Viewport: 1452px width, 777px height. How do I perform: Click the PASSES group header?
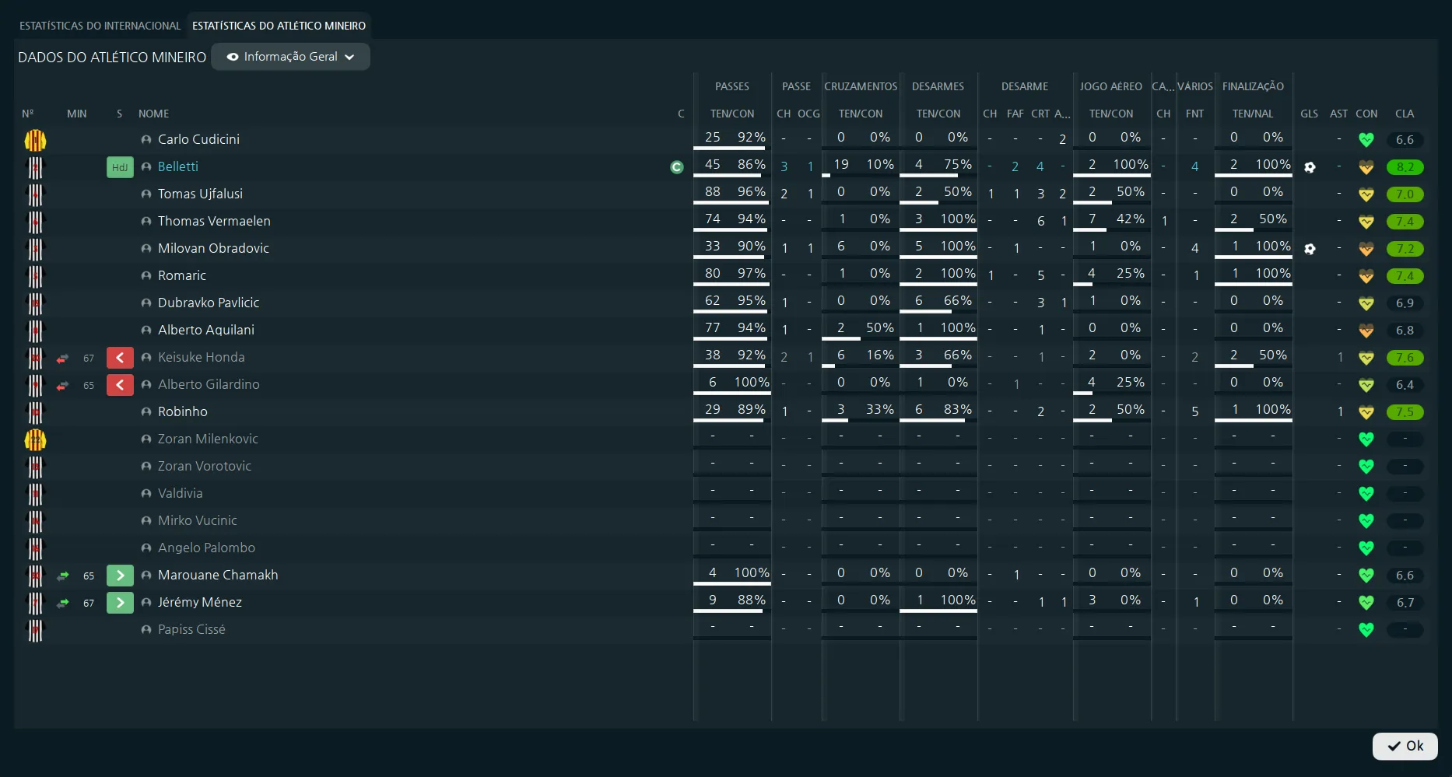[732, 86]
